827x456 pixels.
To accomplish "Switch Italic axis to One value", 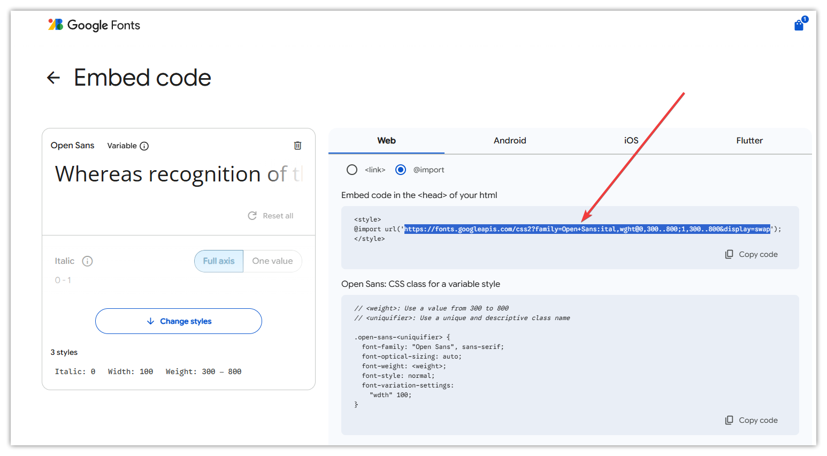I will pyautogui.click(x=272, y=261).
